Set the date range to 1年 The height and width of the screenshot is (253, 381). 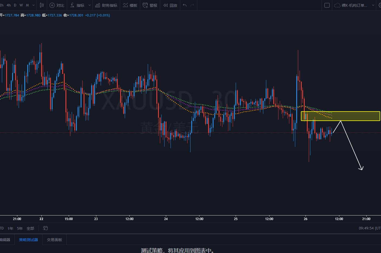point(10,228)
